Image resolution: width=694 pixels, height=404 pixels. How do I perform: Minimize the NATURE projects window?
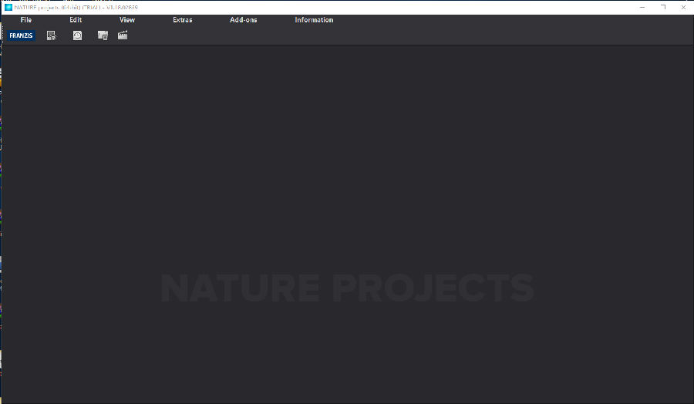pyautogui.click(x=642, y=7)
